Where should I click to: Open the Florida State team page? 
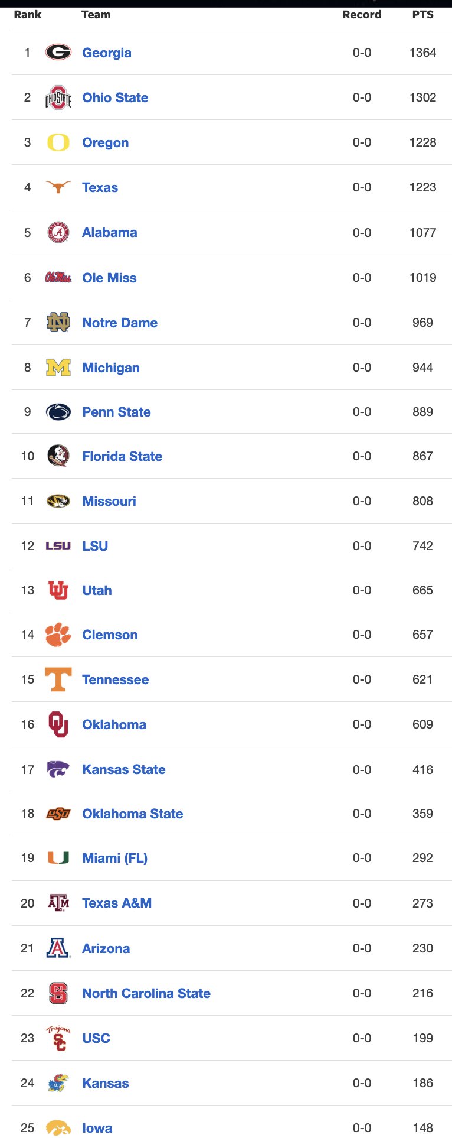tap(122, 456)
